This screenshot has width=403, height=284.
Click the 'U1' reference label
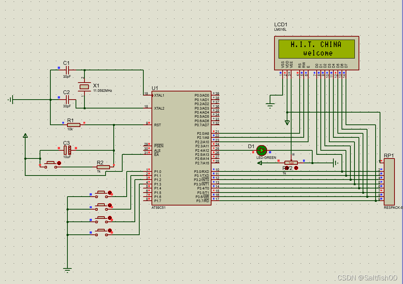pos(155,88)
